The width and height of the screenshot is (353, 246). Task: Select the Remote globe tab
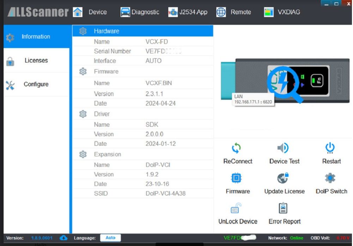pos(233,12)
